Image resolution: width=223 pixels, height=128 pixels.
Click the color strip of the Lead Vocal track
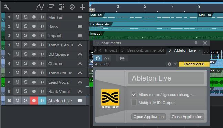point(3,82)
